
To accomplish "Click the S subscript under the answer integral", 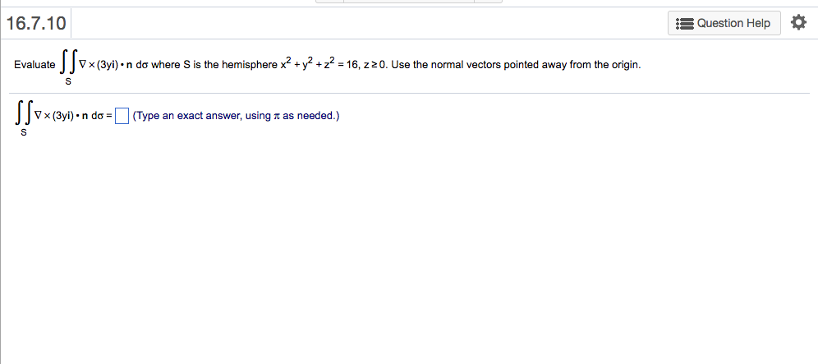I will point(24,133).
